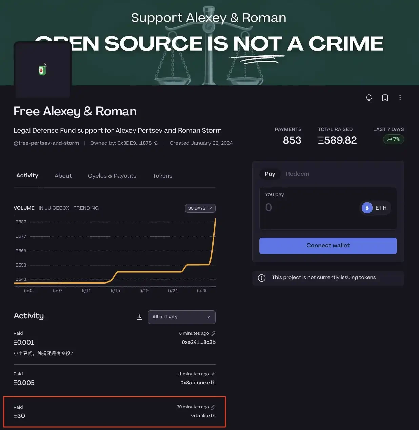Click the notification bell icon
Image resolution: width=419 pixels, height=430 pixels.
pos(369,98)
